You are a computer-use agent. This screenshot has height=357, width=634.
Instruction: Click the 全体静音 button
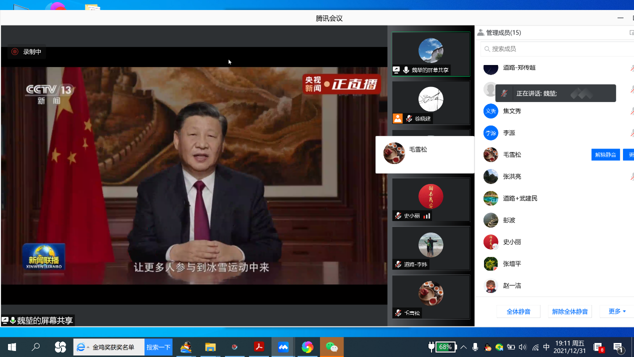[x=518, y=311]
